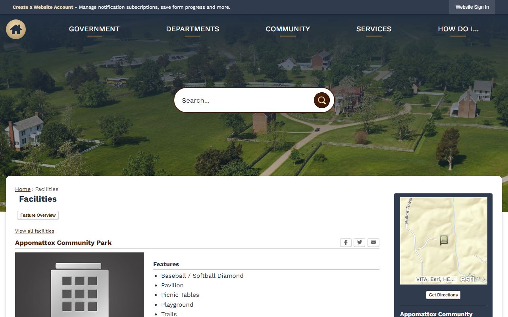Select Appomattox Community sidebar title
This screenshot has height=317, width=508.
[436, 314]
